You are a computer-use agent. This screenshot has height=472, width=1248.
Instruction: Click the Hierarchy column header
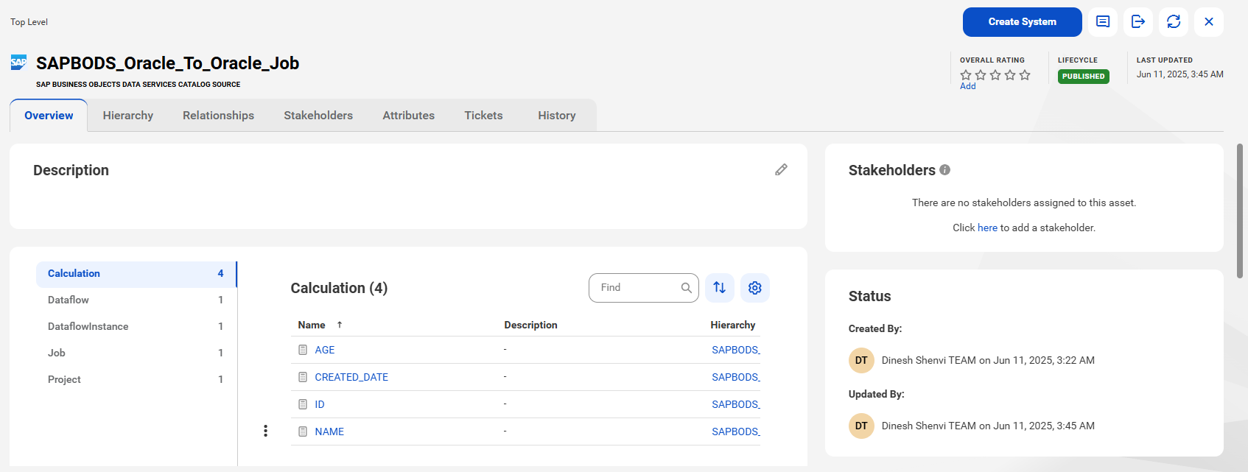click(733, 325)
